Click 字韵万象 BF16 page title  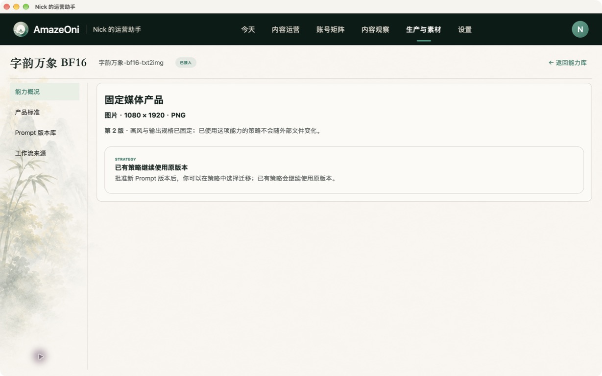pyautogui.click(x=48, y=63)
